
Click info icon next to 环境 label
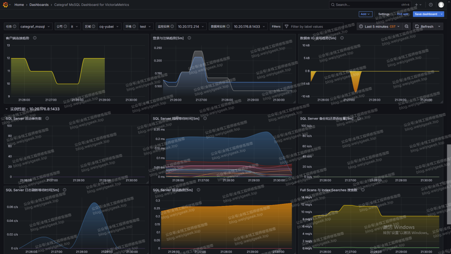pos(134,26)
